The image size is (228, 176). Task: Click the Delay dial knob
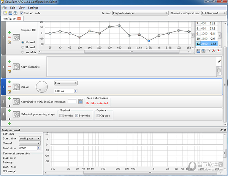pyautogui.click(x=42, y=87)
